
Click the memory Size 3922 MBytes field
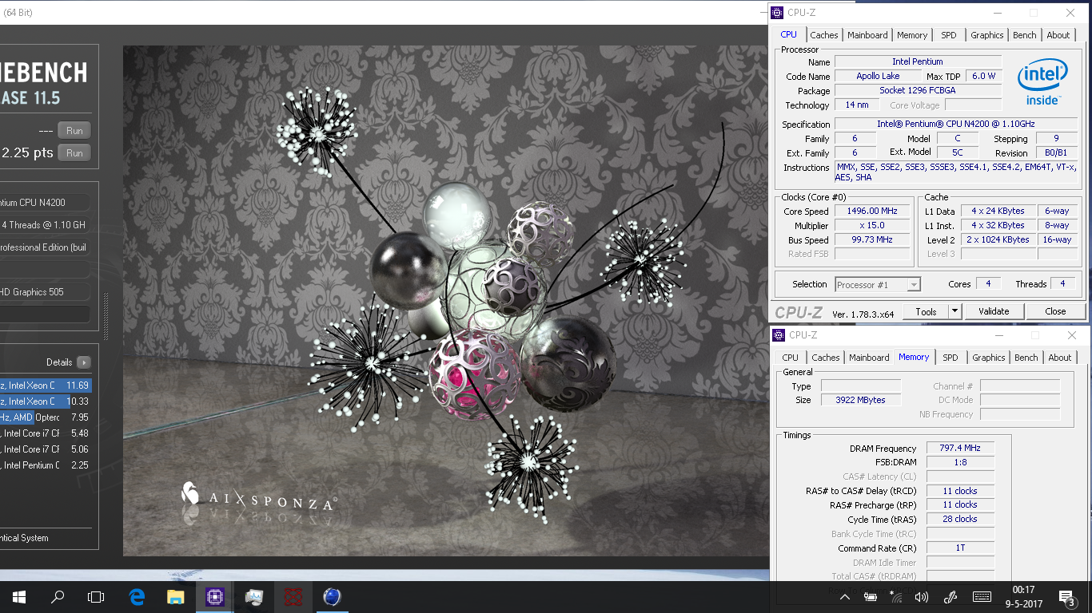click(x=860, y=400)
